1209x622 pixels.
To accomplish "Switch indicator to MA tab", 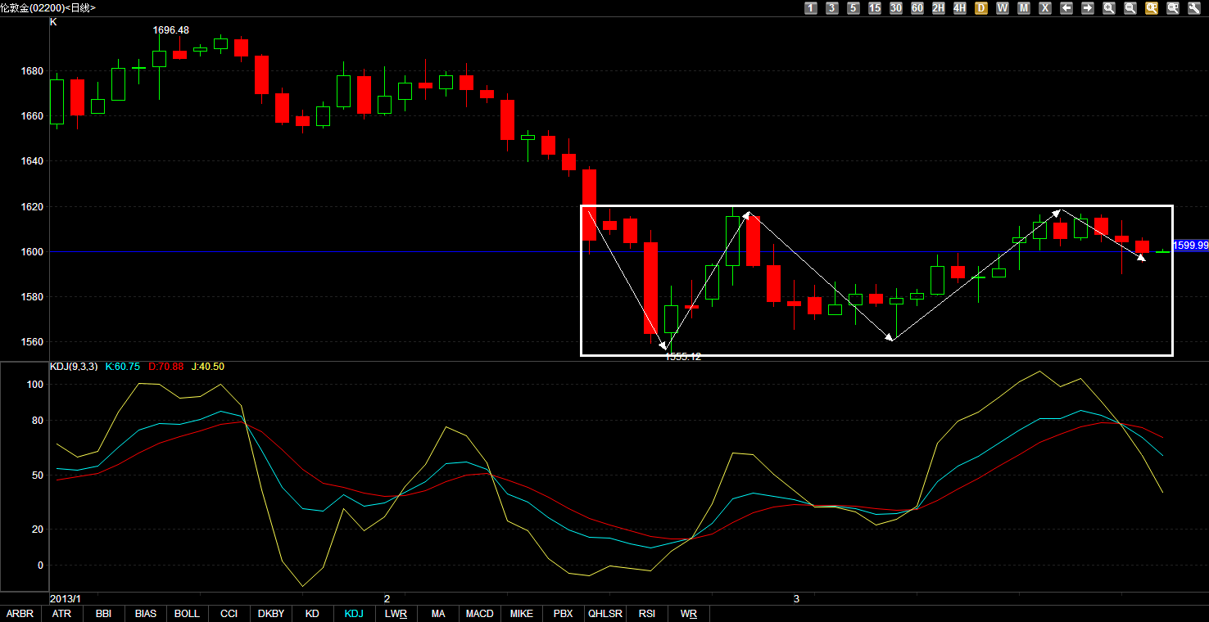I will [x=438, y=614].
